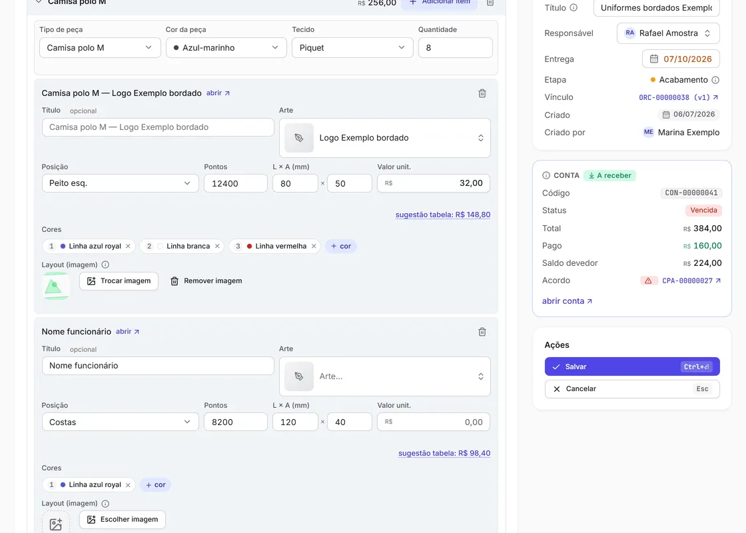
Task: Open the layout image thumbnail preview
Action: click(56, 286)
